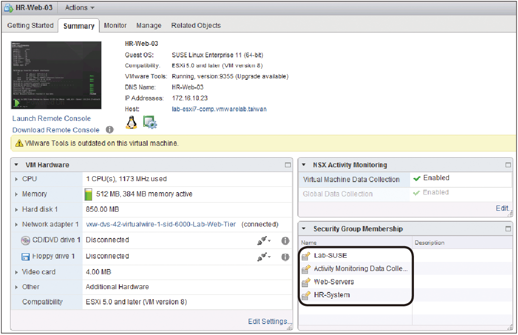This screenshot has width=518, height=335.
Task: Open the Lab-Web-Tier virtualwire network link
Action: pyautogui.click(x=161, y=225)
